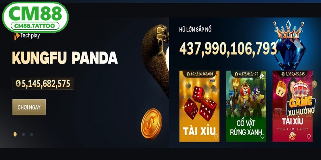Favorite the Cổ Vật Rừng Xanh game heart

click(x=262, y=137)
